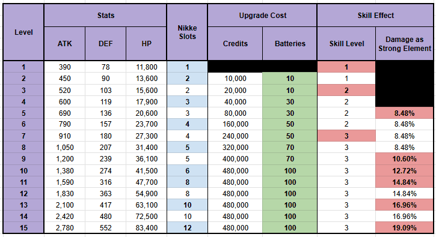Click the Credits value 160,000

(235, 124)
